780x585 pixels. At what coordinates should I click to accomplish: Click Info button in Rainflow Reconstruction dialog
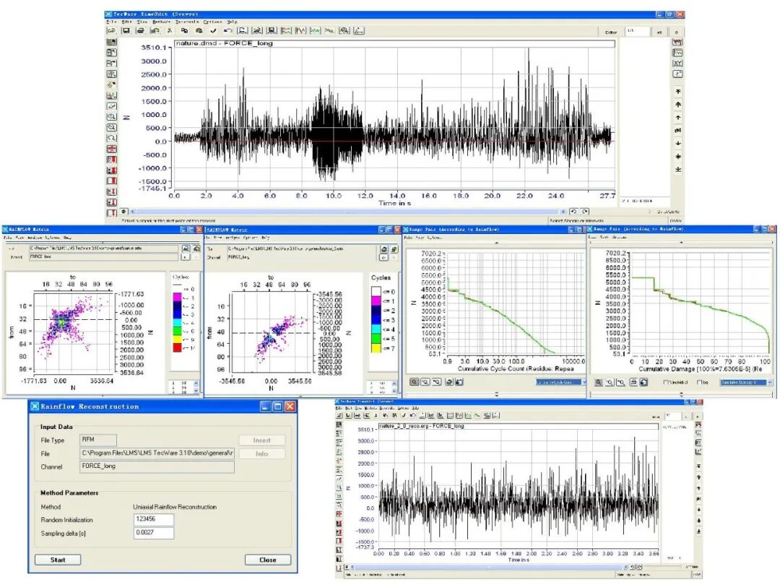tap(261, 454)
